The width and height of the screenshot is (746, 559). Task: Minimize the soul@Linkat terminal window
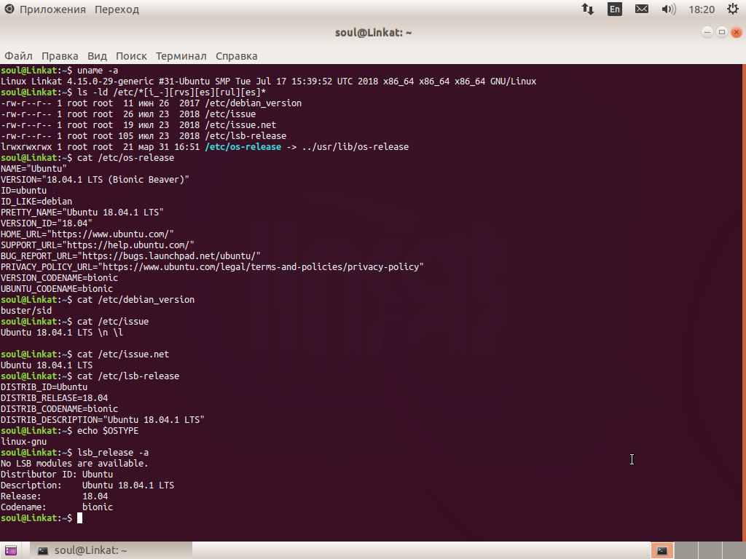pyautogui.click(x=707, y=32)
